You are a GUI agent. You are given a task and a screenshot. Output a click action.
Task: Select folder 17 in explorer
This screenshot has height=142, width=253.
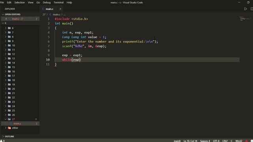click(20, 76)
